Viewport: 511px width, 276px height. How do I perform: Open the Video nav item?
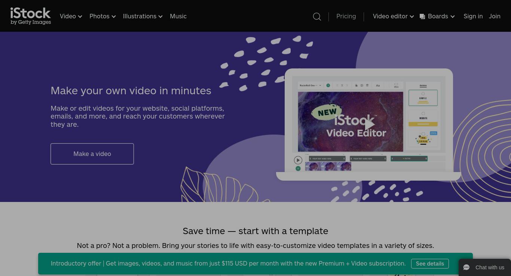[68, 16]
